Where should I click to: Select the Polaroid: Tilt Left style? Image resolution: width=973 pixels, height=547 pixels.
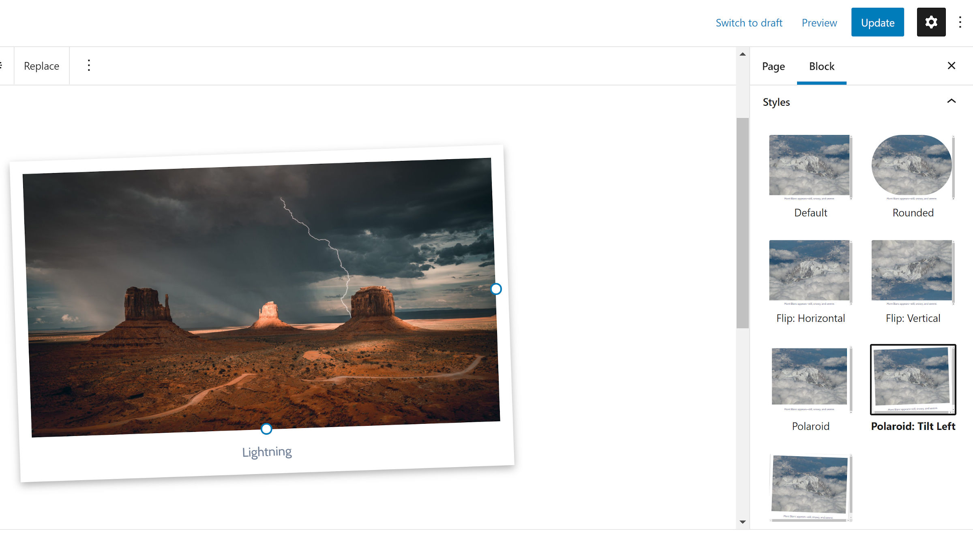pyautogui.click(x=913, y=389)
